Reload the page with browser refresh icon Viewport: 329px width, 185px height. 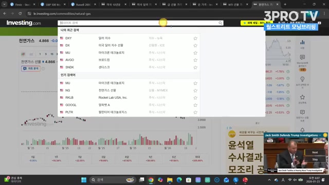point(20,13)
